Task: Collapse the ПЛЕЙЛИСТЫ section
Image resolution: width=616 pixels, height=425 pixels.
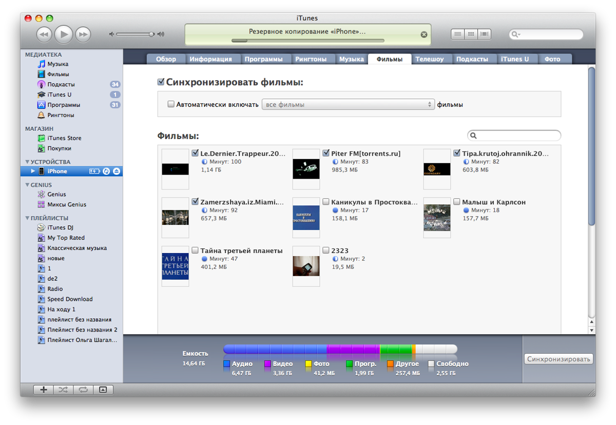Action: tap(27, 218)
